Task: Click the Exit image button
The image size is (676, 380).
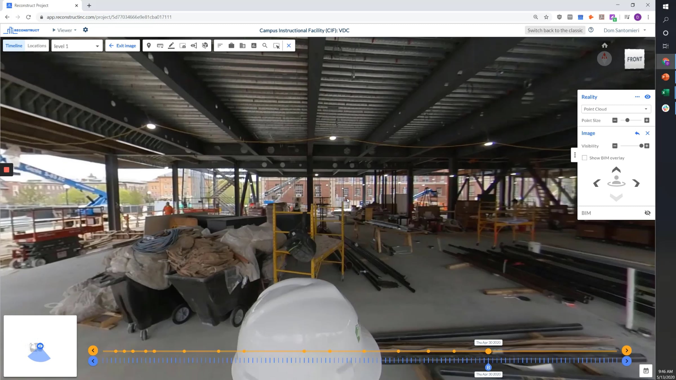Action: (x=123, y=46)
